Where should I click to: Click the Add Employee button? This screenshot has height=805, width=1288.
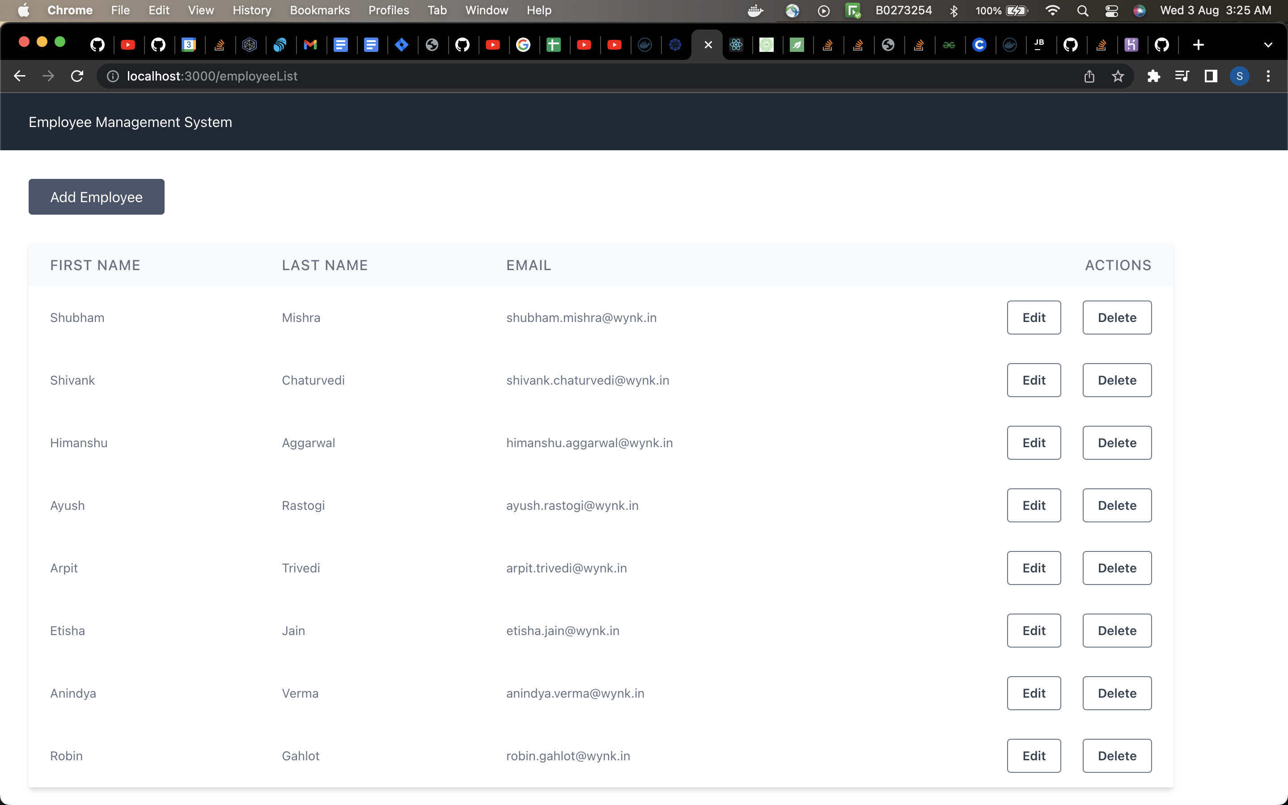(96, 196)
